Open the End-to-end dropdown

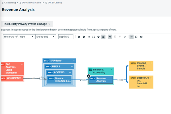[46, 37]
